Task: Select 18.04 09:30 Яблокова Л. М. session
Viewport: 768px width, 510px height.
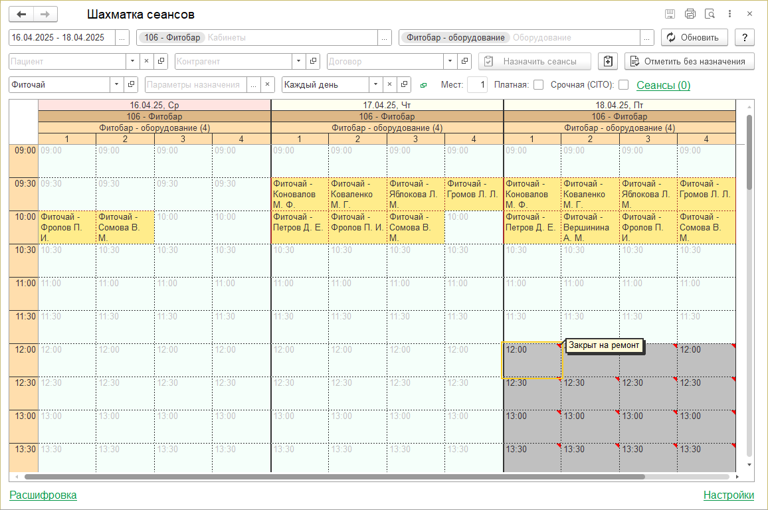Action: tap(648, 194)
